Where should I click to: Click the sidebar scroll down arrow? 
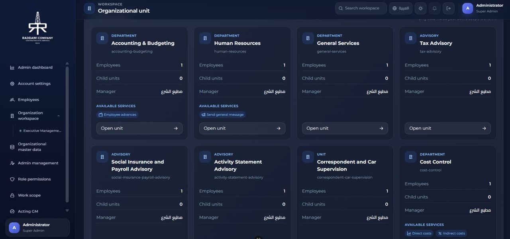(67, 211)
